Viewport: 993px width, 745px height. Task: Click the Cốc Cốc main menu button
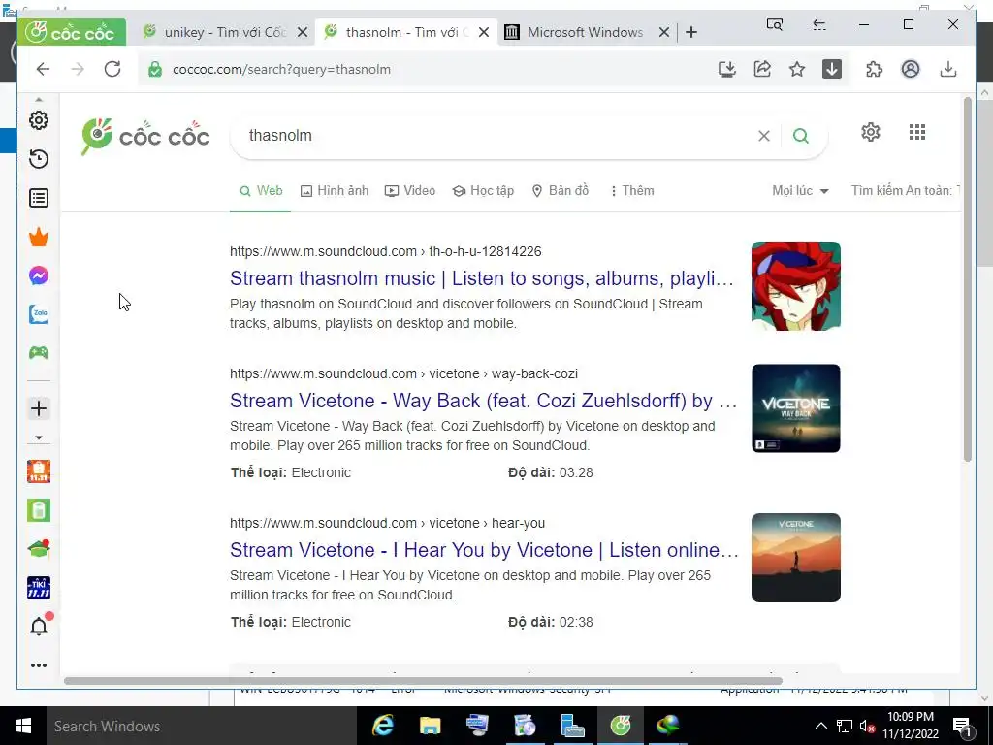(72, 32)
